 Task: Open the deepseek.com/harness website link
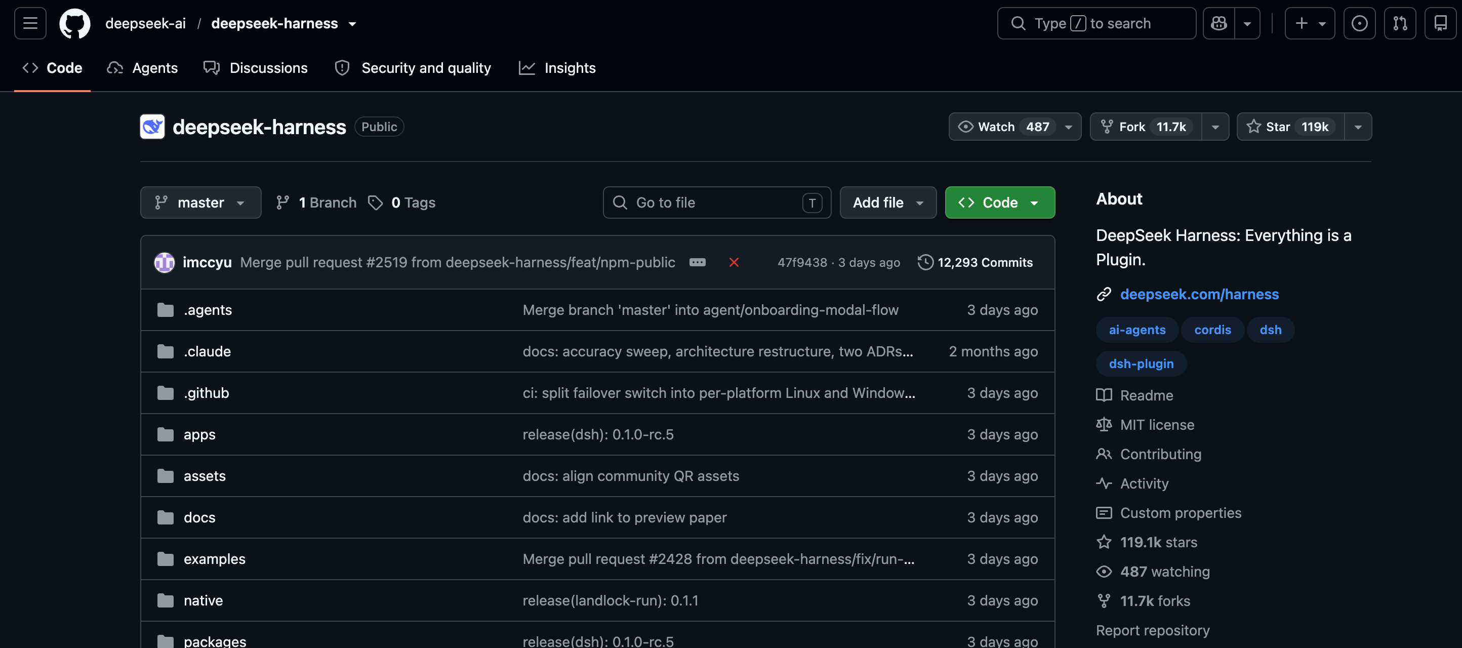pos(1199,294)
